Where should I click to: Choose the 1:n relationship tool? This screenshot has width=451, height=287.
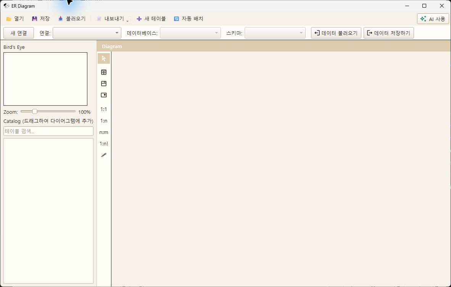(x=104, y=121)
